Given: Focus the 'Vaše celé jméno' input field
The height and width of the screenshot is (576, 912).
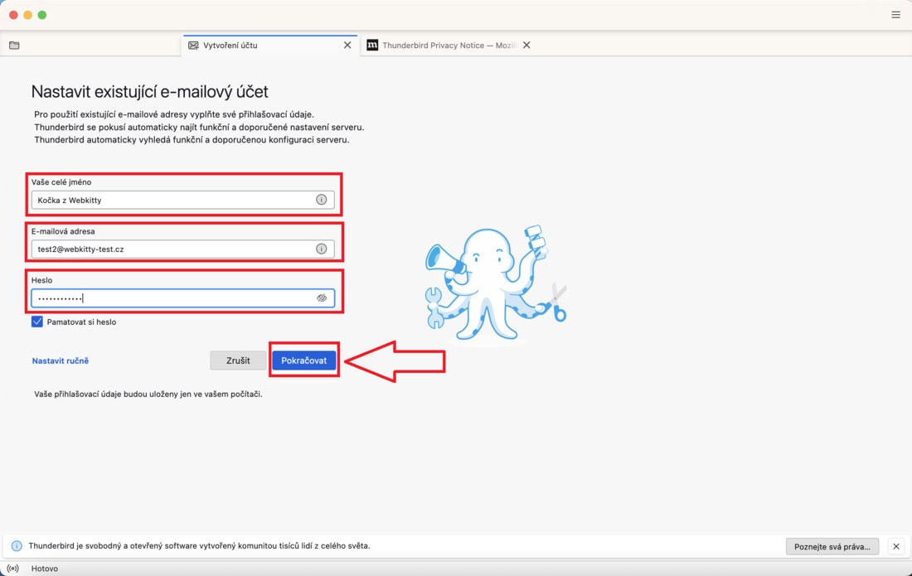Looking at the screenshot, I should tap(182, 200).
